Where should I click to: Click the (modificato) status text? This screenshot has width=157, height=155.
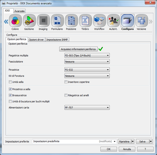105,141
